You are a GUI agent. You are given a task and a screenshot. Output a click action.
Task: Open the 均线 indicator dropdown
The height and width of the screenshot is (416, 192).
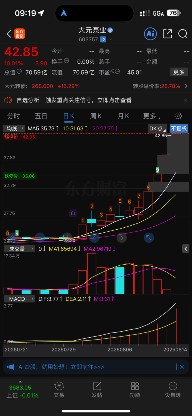[14, 128]
